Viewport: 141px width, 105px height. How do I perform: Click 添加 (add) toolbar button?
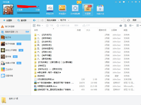point(37,25)
